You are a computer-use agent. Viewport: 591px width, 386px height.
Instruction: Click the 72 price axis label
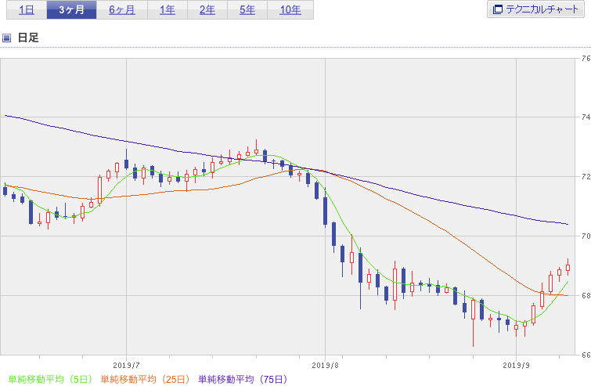(x=586, y=176)
